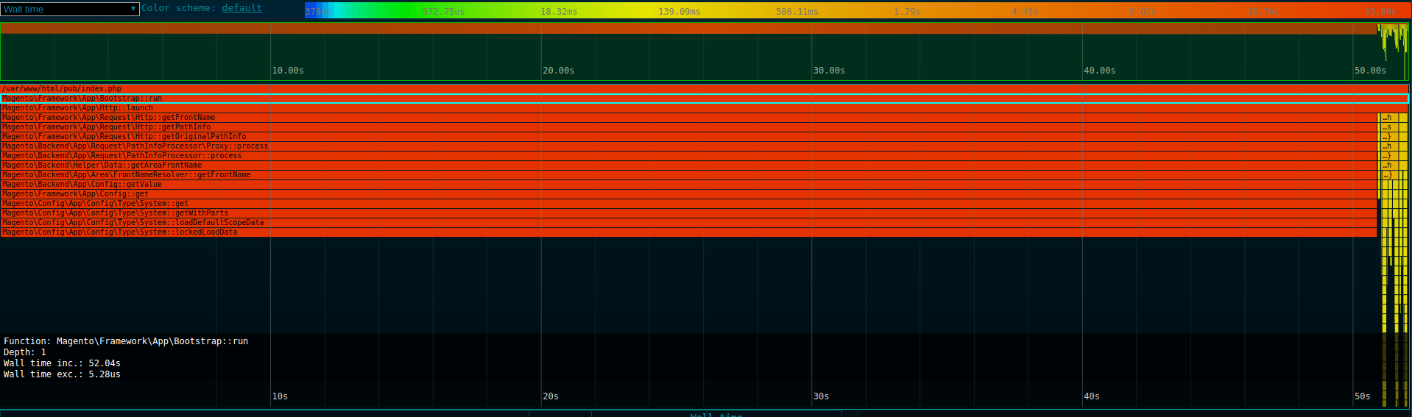1412x417 pixels.
Task: Click the 'Wall time exc.: 5.28us' text
Action: [62, 374]
